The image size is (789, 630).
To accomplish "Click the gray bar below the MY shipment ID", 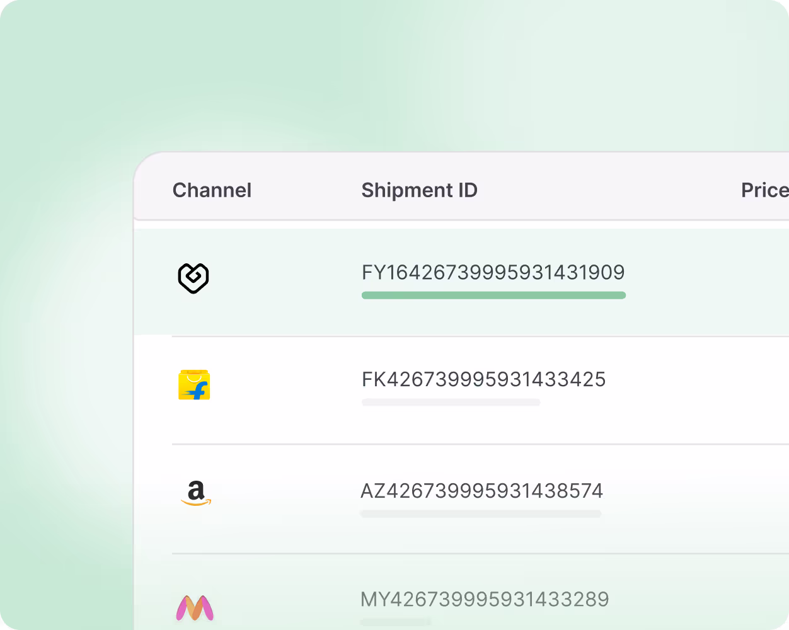I will point(396,622).
